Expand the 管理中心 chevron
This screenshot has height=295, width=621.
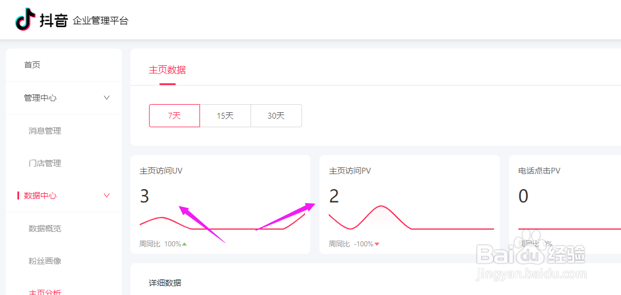pyautogui.click(x=107, y=98)
